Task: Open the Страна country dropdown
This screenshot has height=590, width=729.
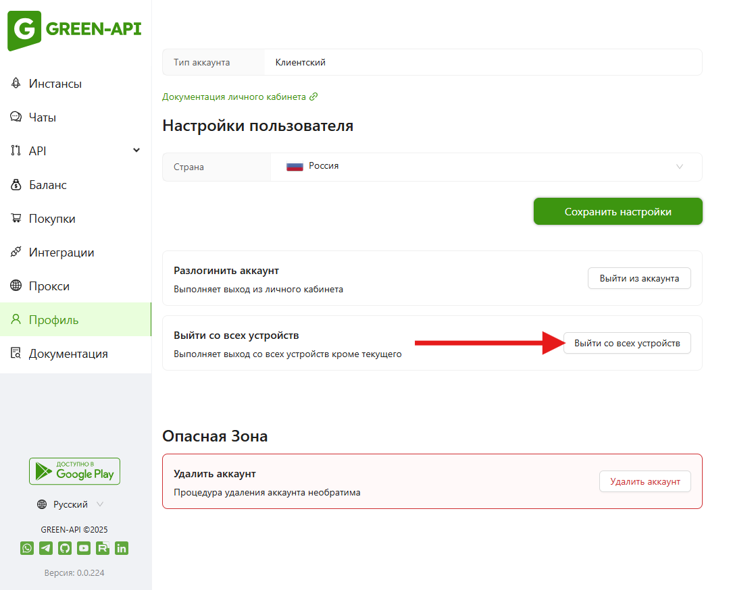Action: pyautogui.click(x=486, y=167)
